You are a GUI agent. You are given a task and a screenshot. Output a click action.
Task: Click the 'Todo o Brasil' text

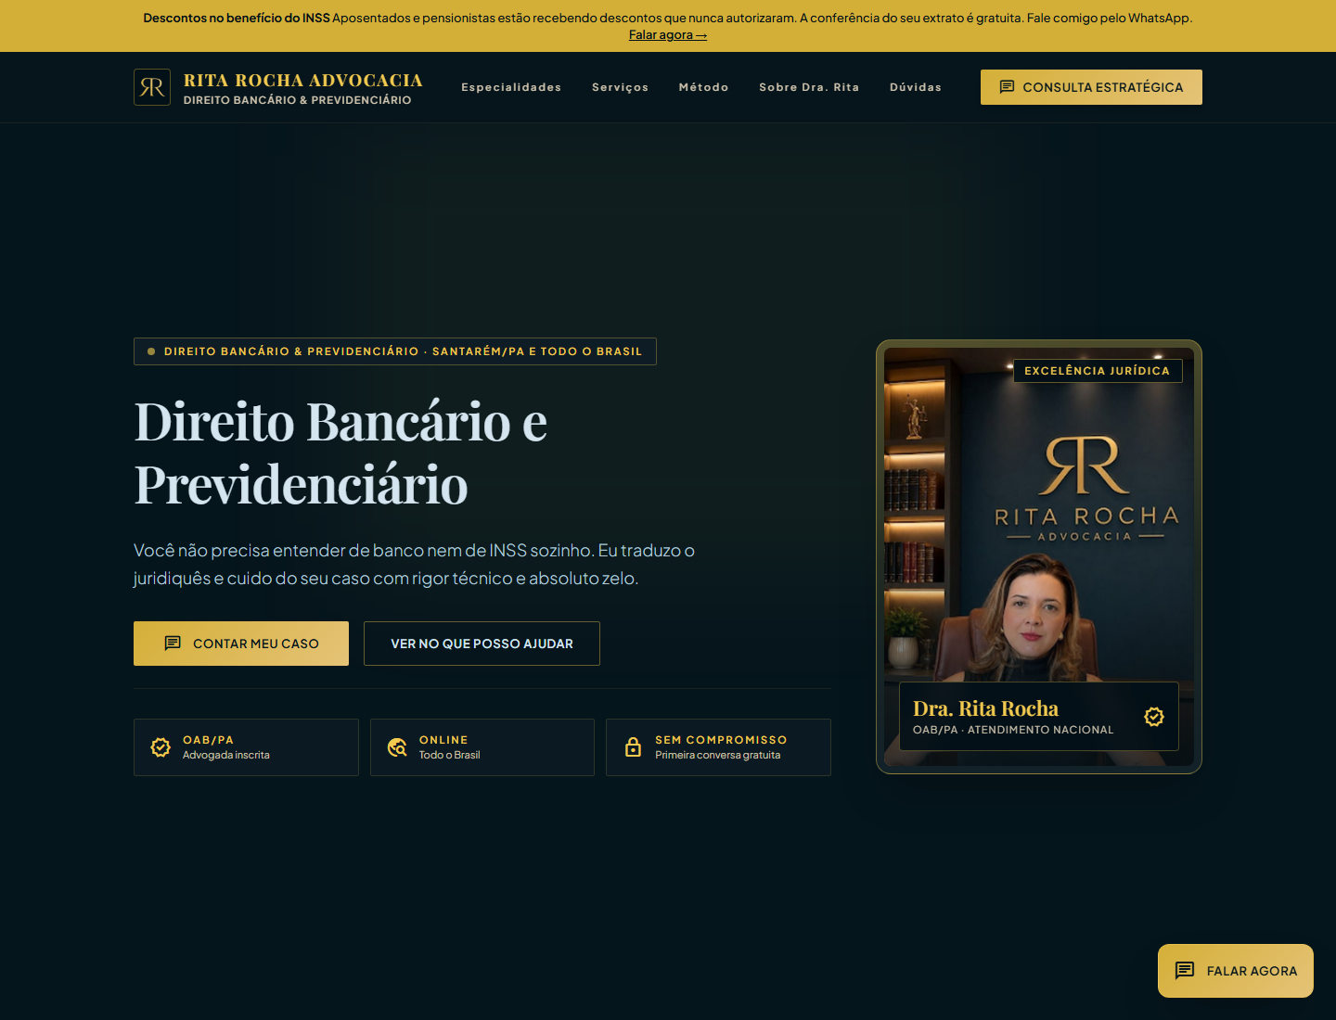pyautogui.click(x=450, y=755)
